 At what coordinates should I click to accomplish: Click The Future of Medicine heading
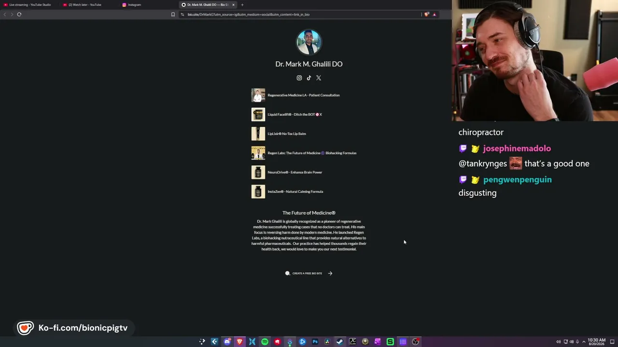click(x=309, y=213)
